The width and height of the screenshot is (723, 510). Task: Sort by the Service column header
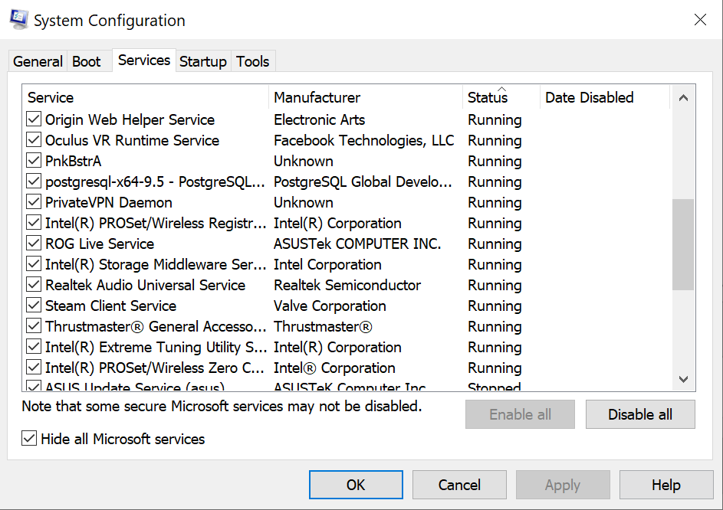145,97
